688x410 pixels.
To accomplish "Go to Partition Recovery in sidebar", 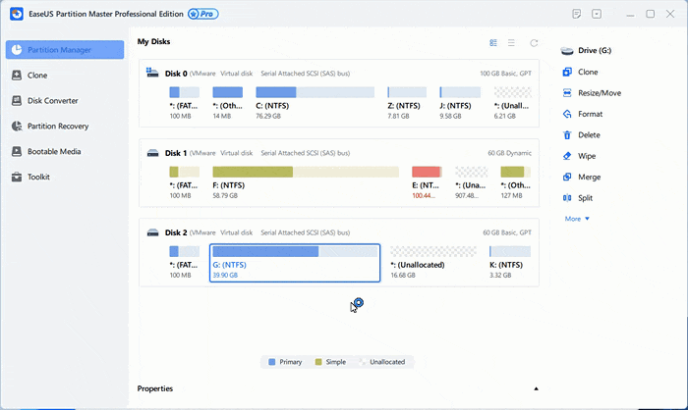I will click(57, 127).
